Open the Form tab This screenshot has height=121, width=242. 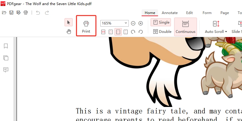207,13
